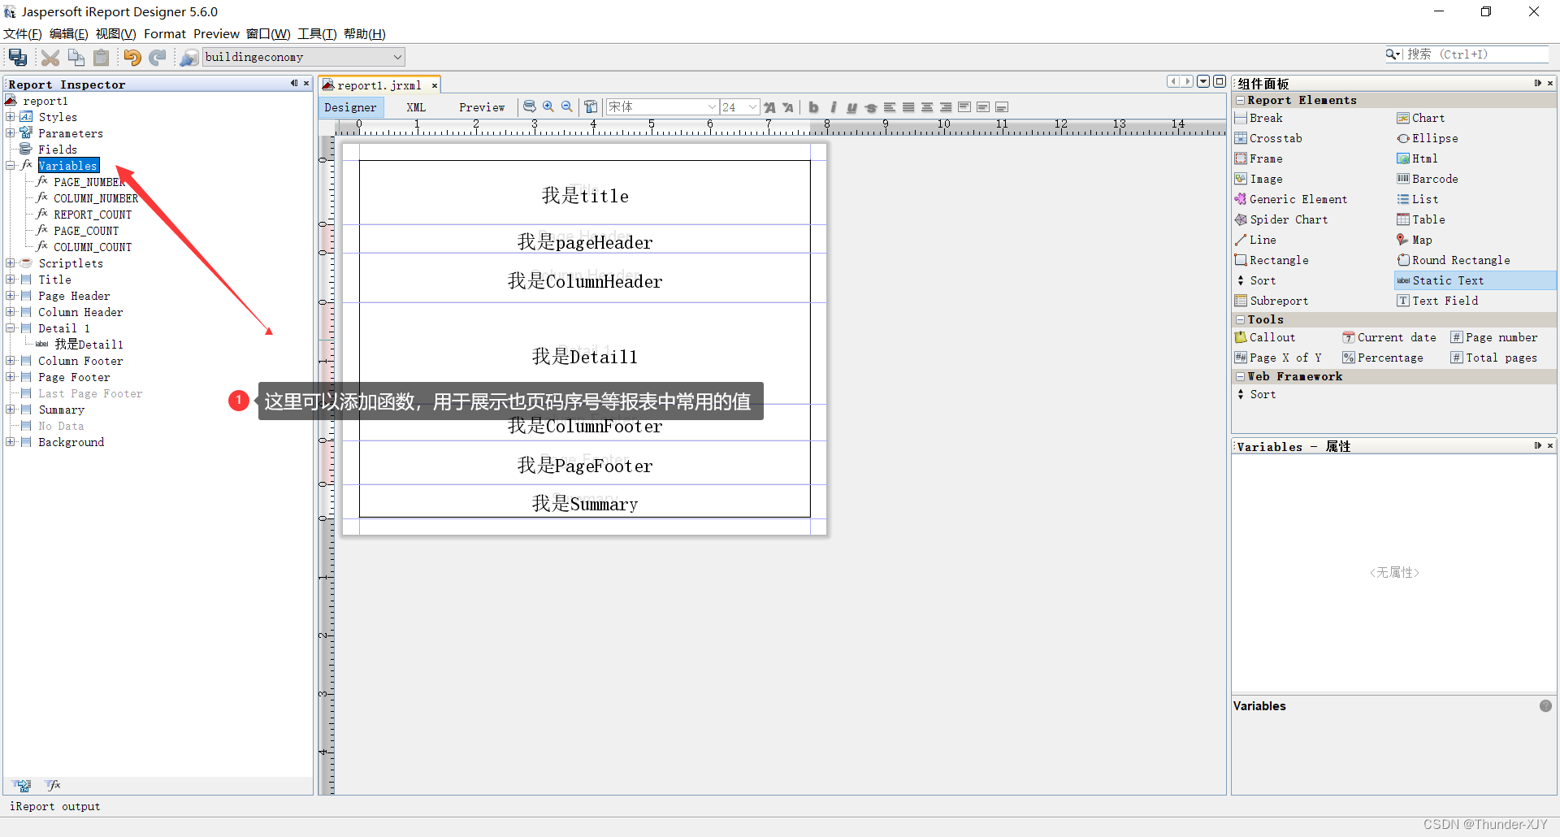Align text right in the toolbar
The height and width of the screenshot is (837, 1560).
pyautogui.click(x=946, y=106)
